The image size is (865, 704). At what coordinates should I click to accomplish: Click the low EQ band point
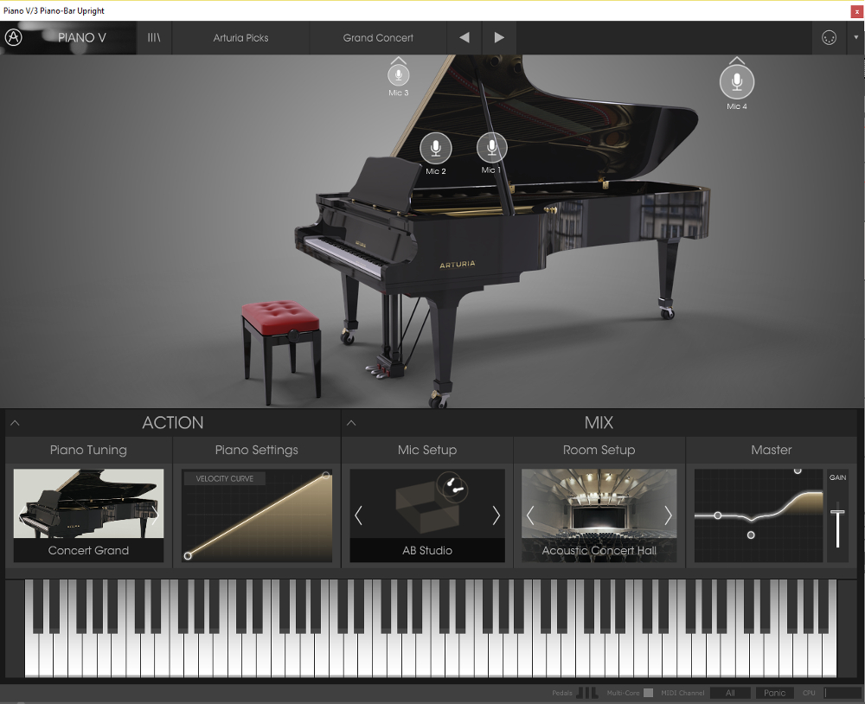point(718,515)
